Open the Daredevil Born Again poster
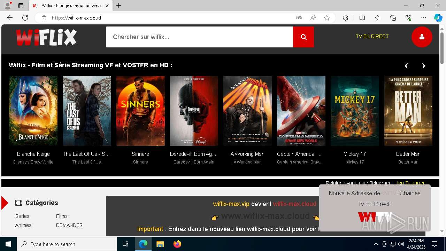 tap(194, 111)
